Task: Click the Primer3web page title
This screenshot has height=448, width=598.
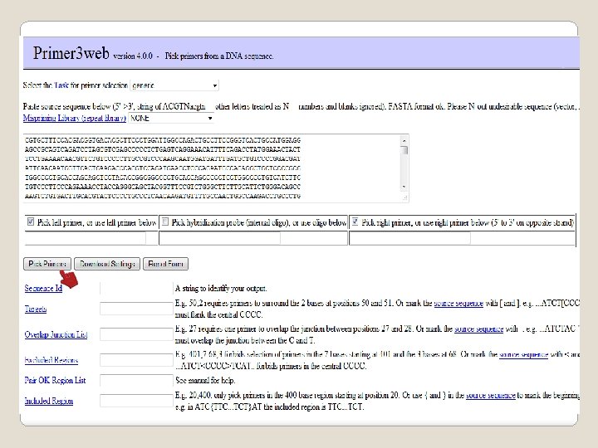Action: click(x=71, y=53)
